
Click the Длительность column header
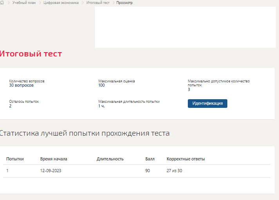pos(110,159)
